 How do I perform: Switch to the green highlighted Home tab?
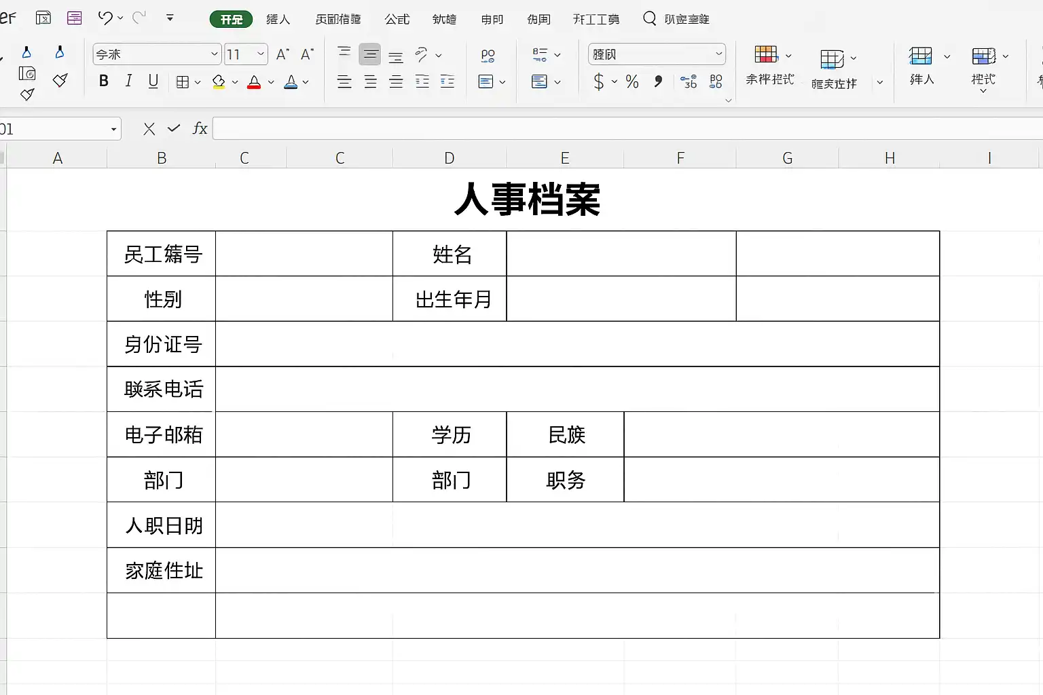coord(231,19)
